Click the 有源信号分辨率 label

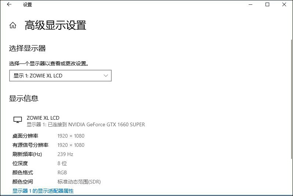click(x=30, y=145)
